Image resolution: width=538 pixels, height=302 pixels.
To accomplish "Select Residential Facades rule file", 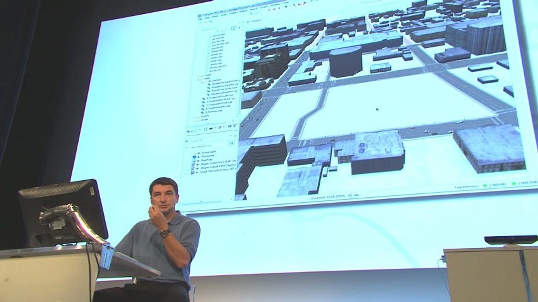I will (225, 86).
